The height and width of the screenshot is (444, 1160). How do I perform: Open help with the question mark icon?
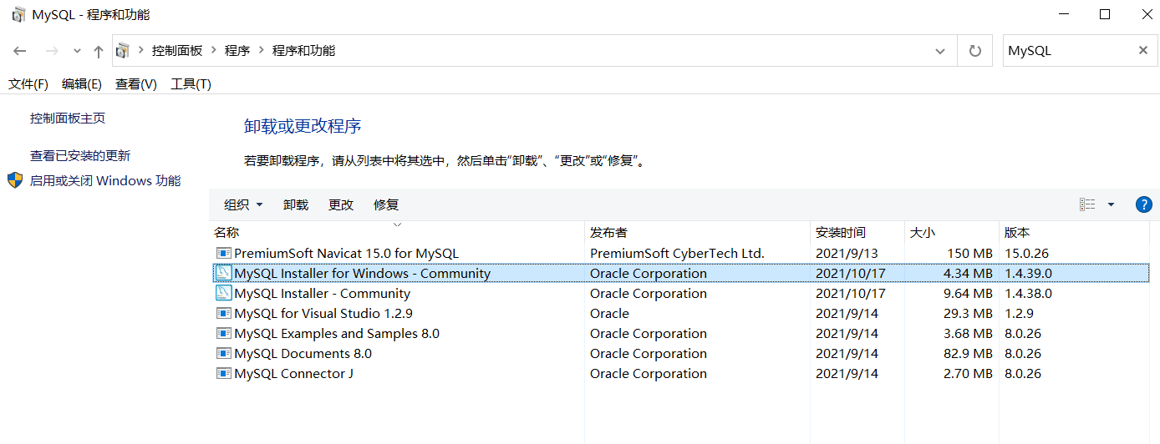1144,204
